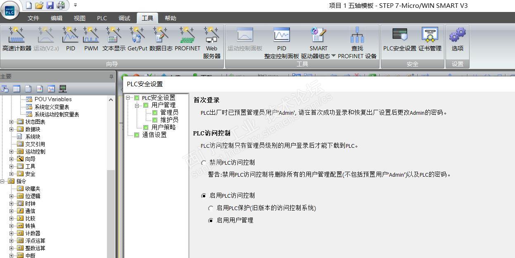This screenshot has height=258, width=515.
Task: Open the Get/Put wizard
Action: tap(137, 40)
